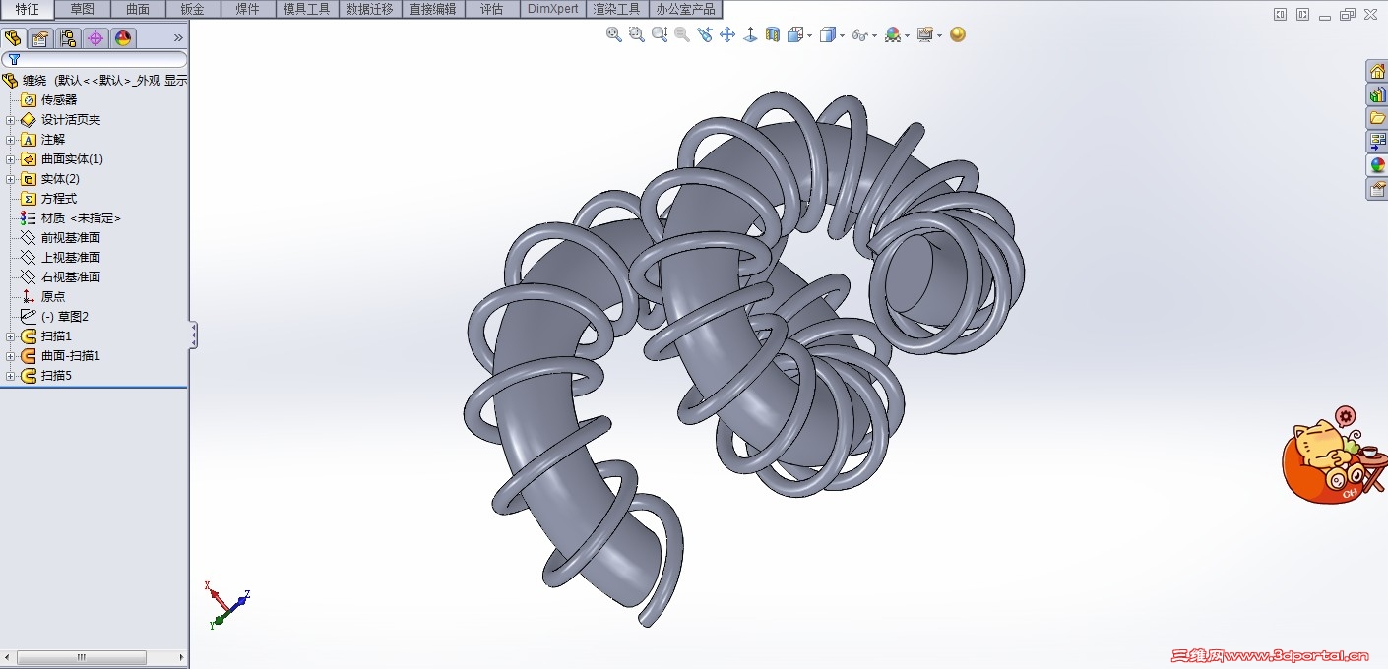
Task: Click the tile-right document window icon
Action: (x=1302, y=14)
